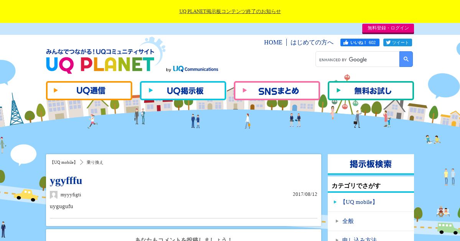
Task: Click the post body text uygugufu
Action: point(61,207)
